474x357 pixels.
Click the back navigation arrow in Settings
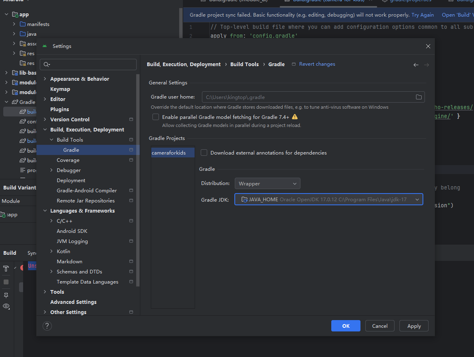pos(416,65)
